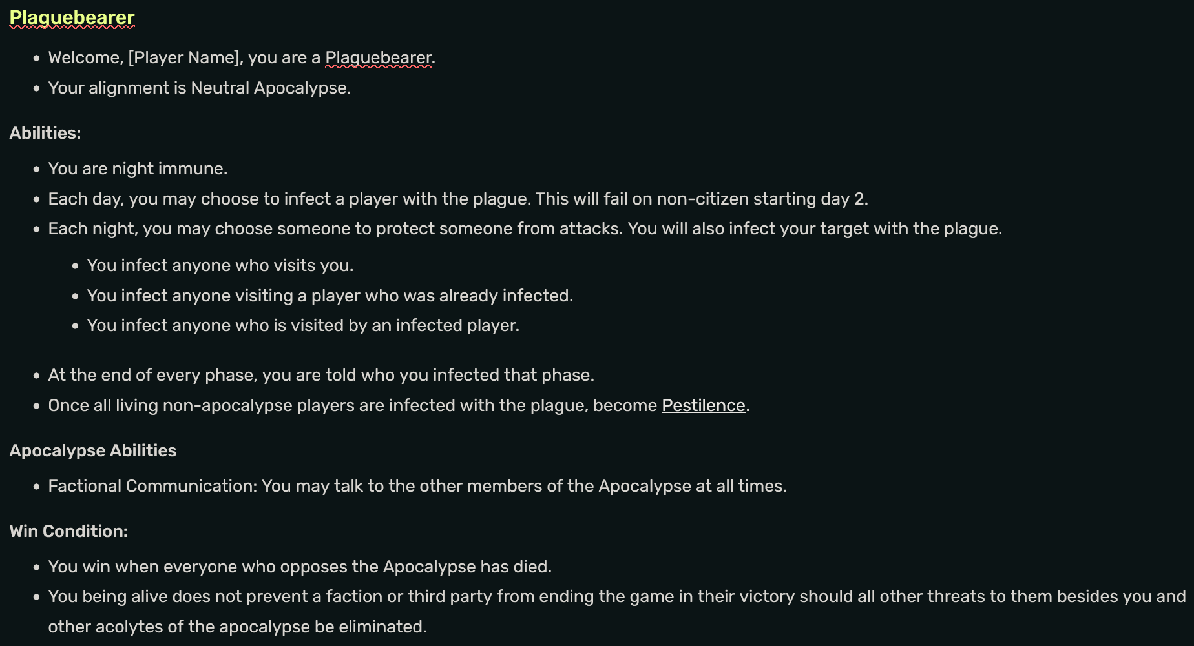Click the 'Once all living non-apocalypse players' text
This screenshot has height=646, width=1194.
click(352, 405)
